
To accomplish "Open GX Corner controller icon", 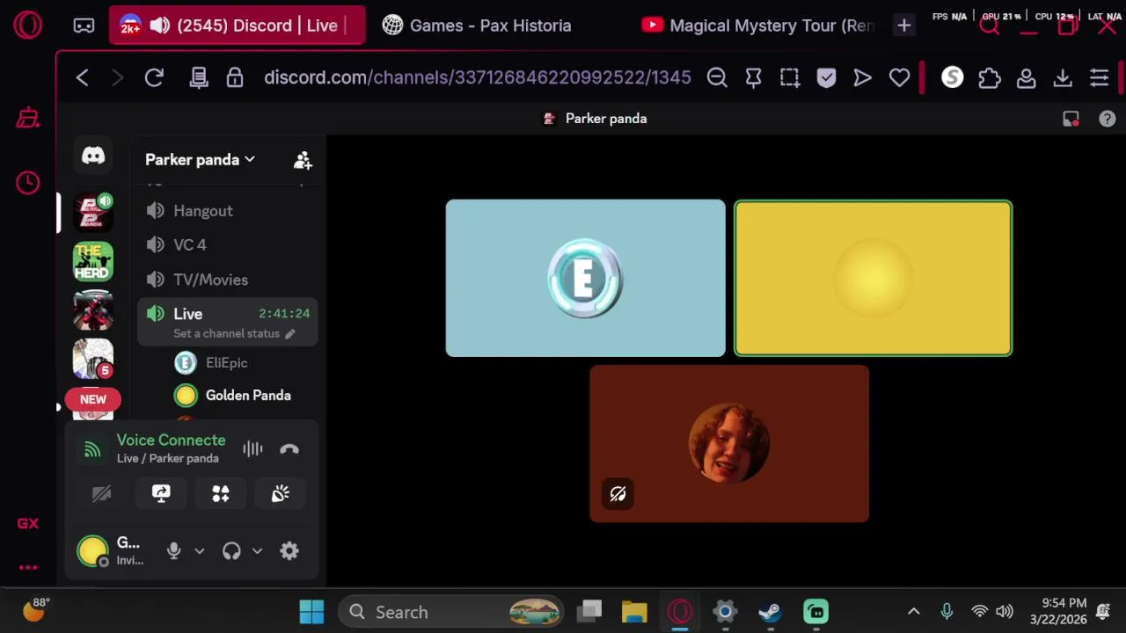I will pos(84,25).
